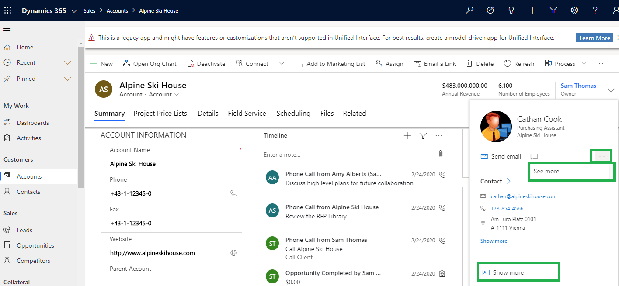Click the Show more link under the address
The height and width of the screenshot is (286, 619).
[x=494, y=241]
